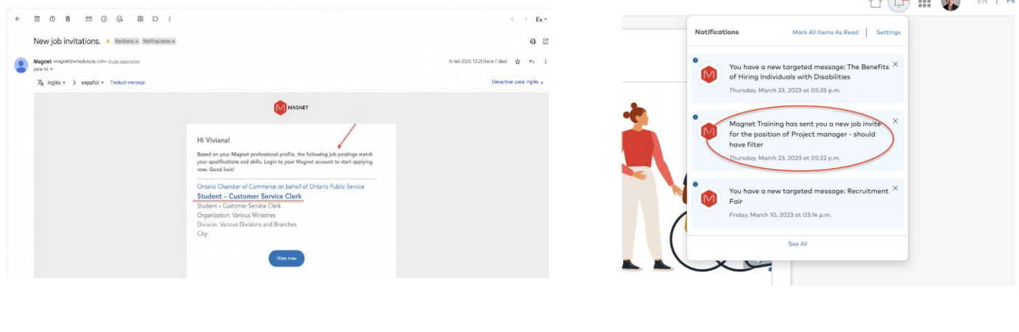
Task: Reply using the reply arrow icon
Action: click(532, 62)
